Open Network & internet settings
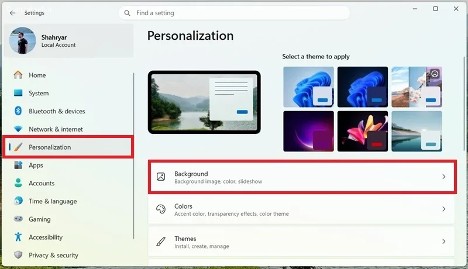This screenshot has height=269, width=468. [x=68, y=129]
